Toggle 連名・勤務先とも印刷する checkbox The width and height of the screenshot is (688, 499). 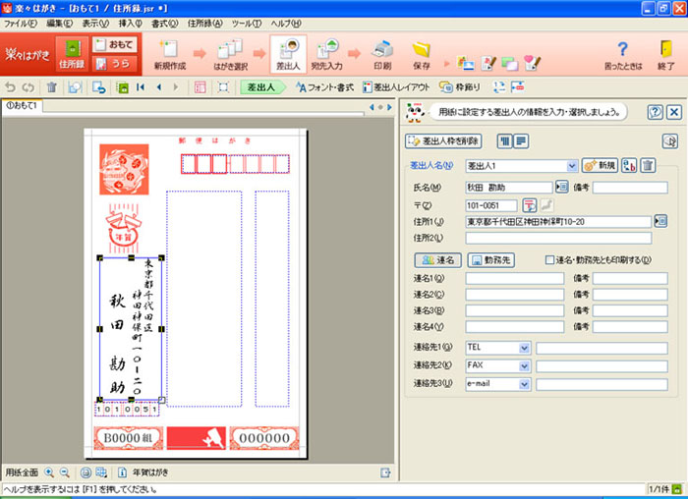coord(550,260)
